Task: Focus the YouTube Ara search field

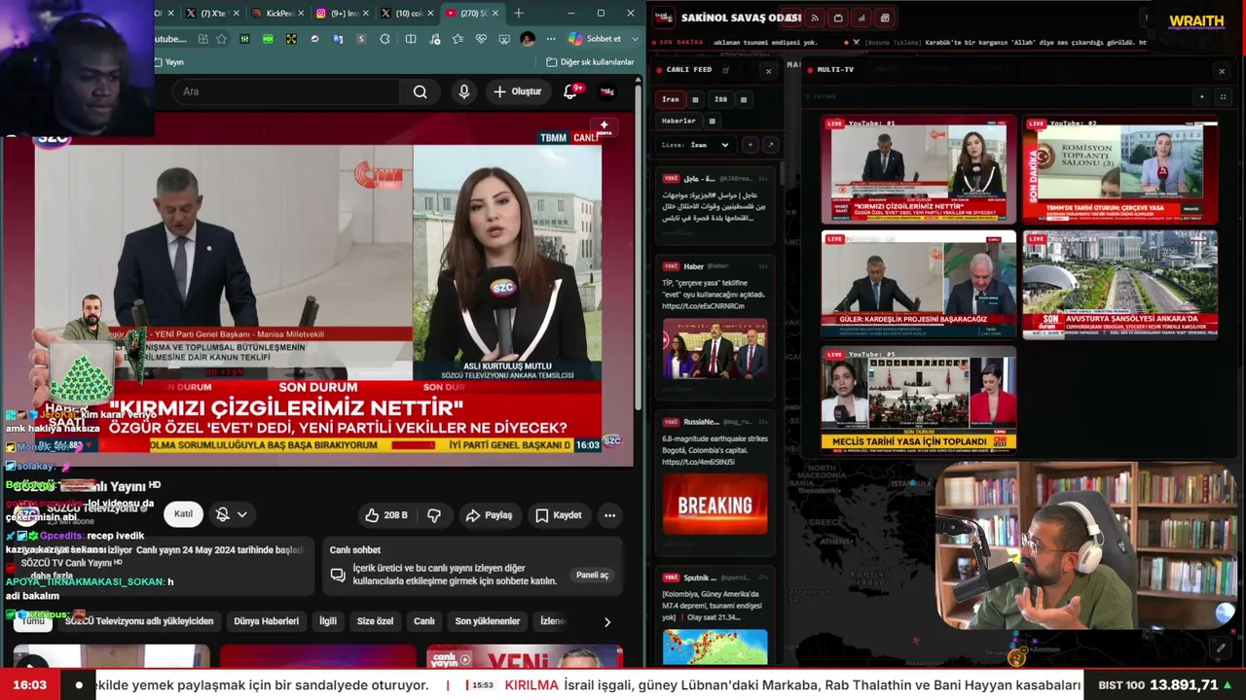Action: click(287, 91)
